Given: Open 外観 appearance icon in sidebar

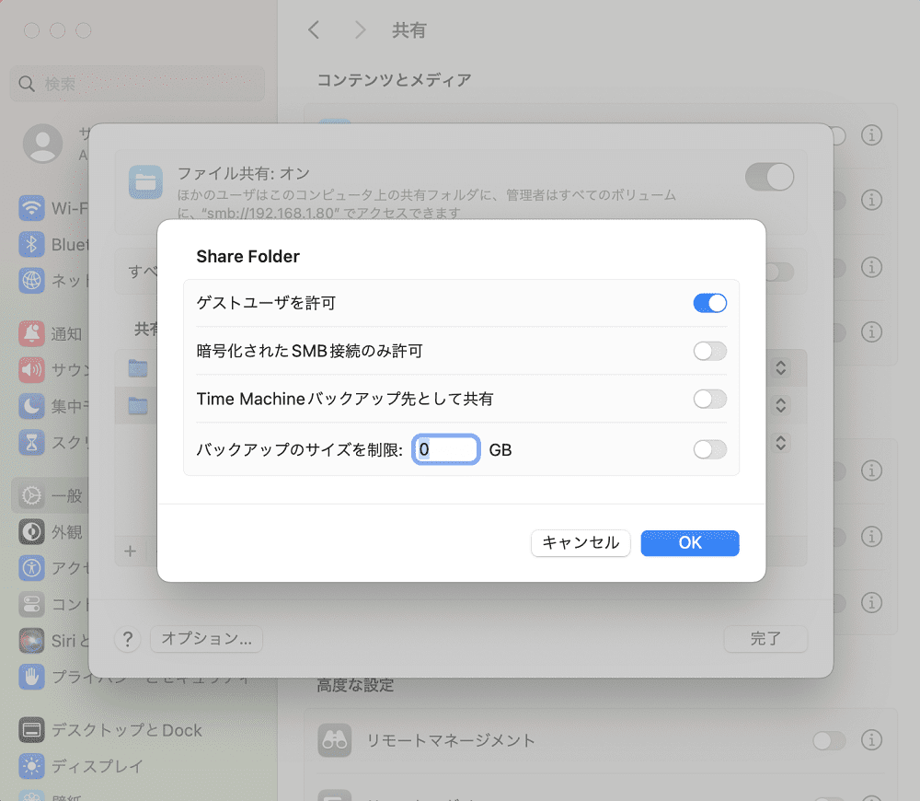Looking at the screenshot, I should click(x=31, y=532).
